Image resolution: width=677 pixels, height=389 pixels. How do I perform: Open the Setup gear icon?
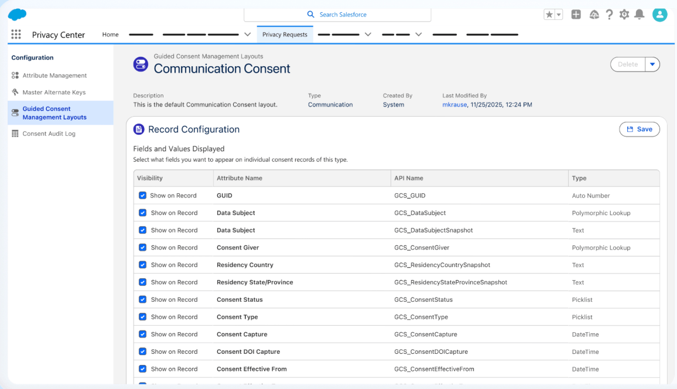pyautogui.click(x=624, y=15)
